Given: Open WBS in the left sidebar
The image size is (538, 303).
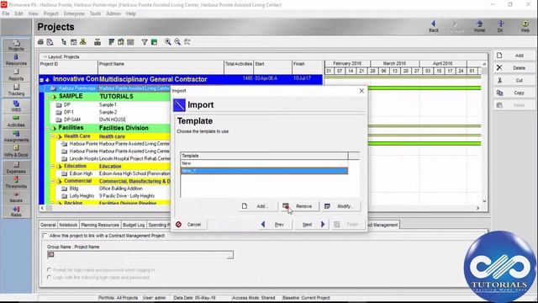Looking at the screenshot, I should pos(16,106).
